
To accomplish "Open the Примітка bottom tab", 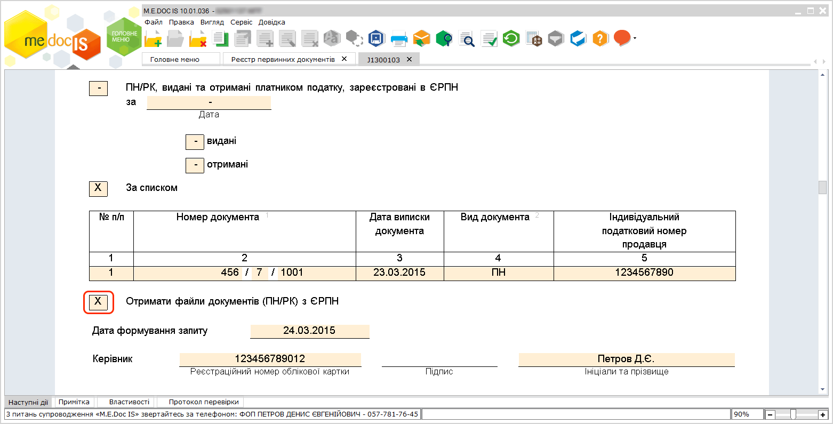I will (x=74, y=402).
